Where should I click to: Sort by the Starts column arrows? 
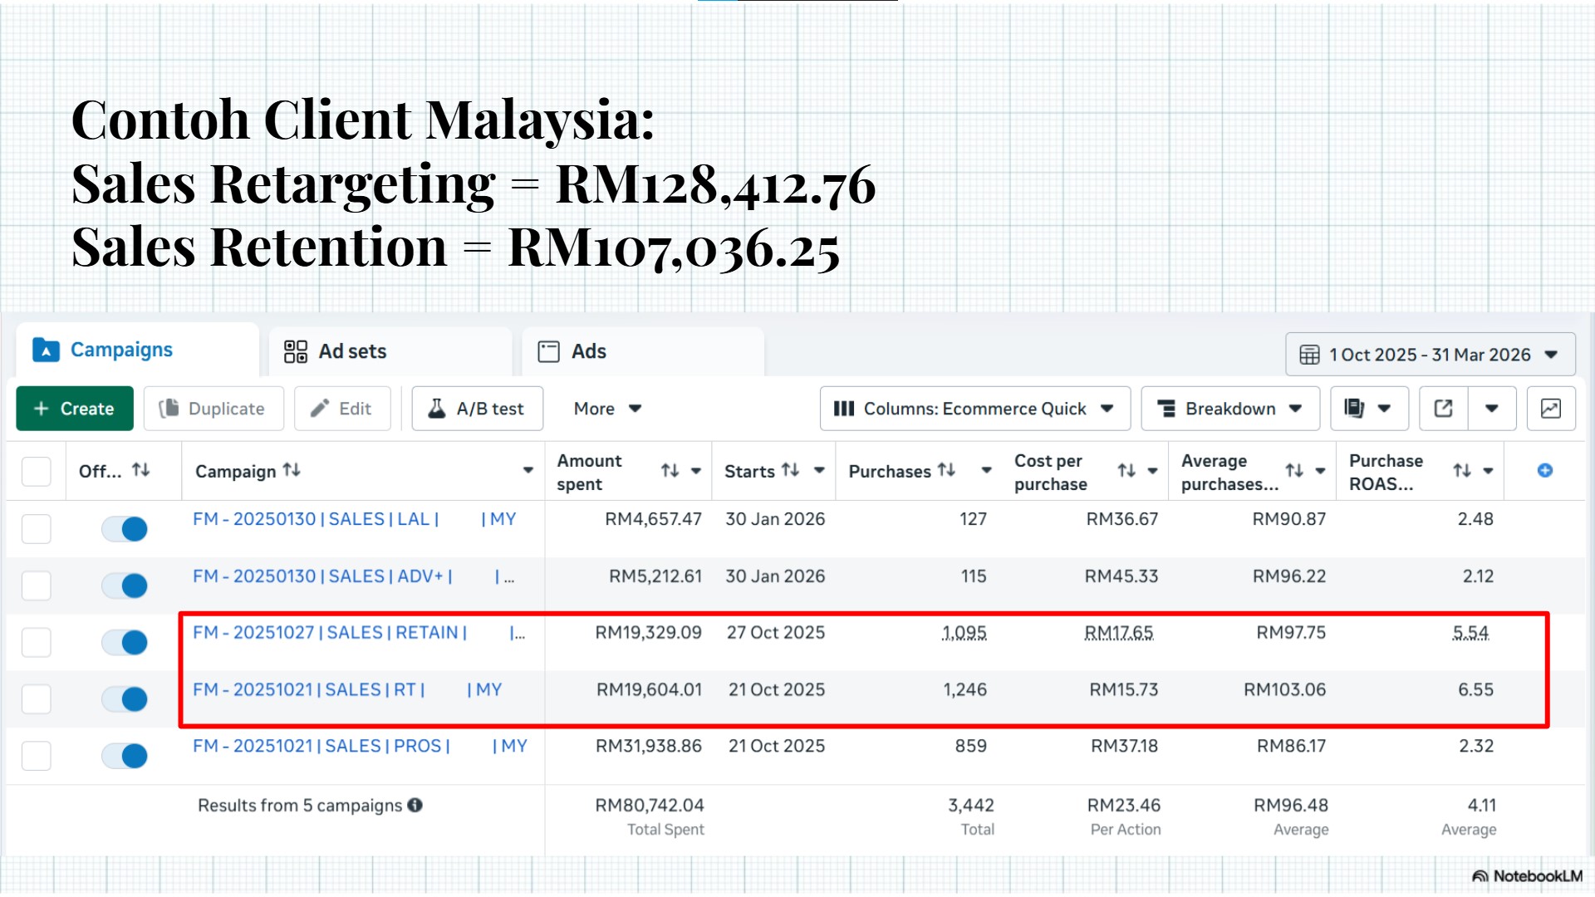(791, 470)
